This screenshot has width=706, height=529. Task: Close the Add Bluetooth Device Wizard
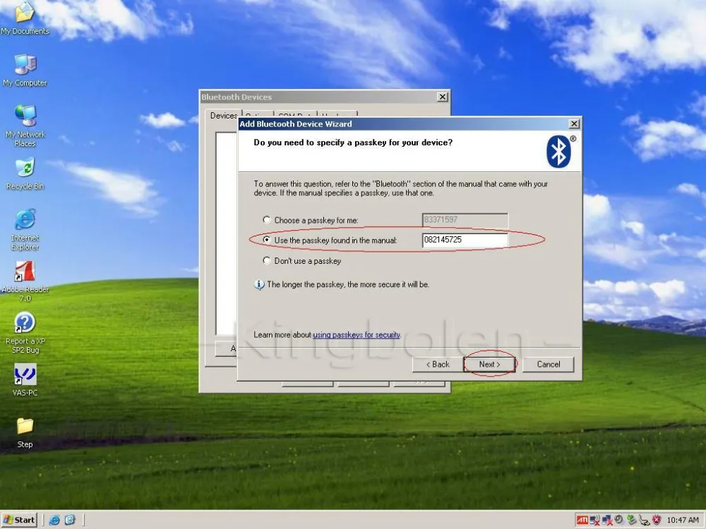[574, 123]
